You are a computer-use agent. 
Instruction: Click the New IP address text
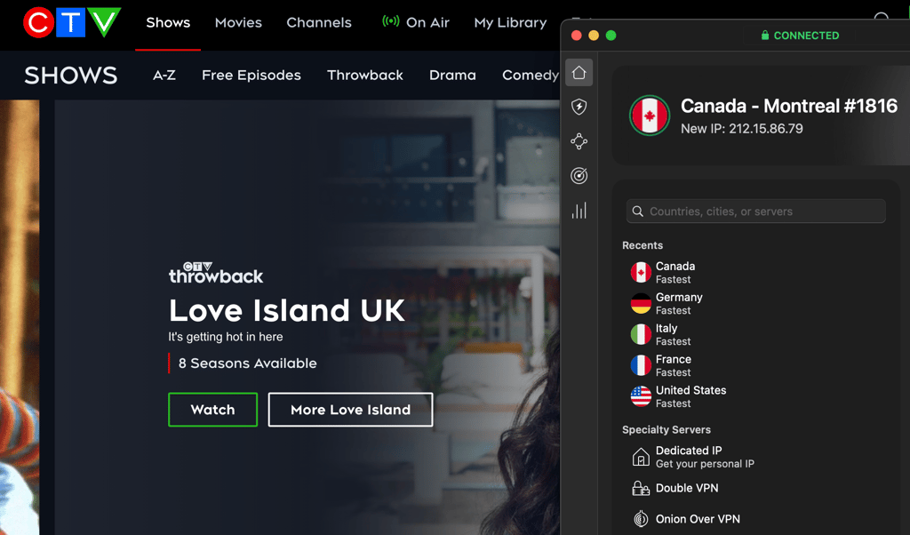coord(742,129)
